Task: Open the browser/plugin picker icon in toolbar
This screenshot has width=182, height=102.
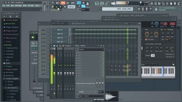Action: (x=163, y=4)
